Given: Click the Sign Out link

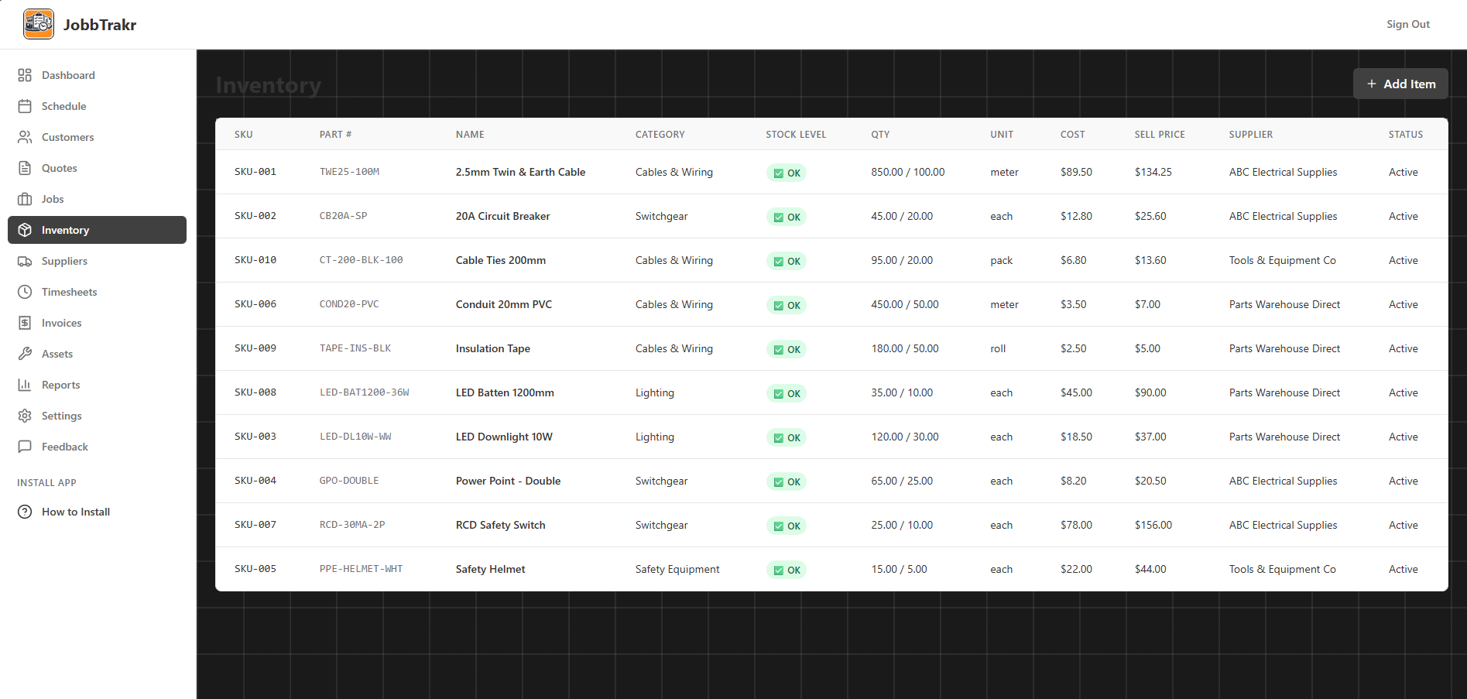Looking at the screenshot, I should 1407,24.
